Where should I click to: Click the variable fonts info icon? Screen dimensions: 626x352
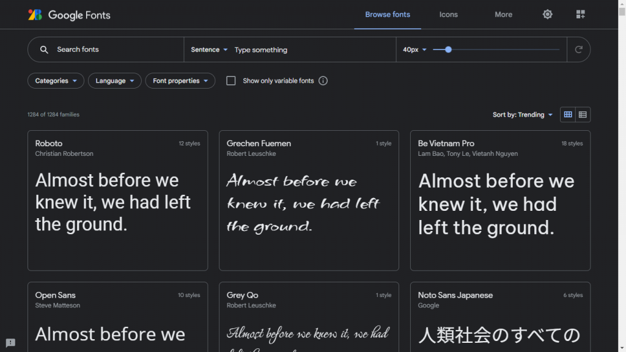click(323, 81)
